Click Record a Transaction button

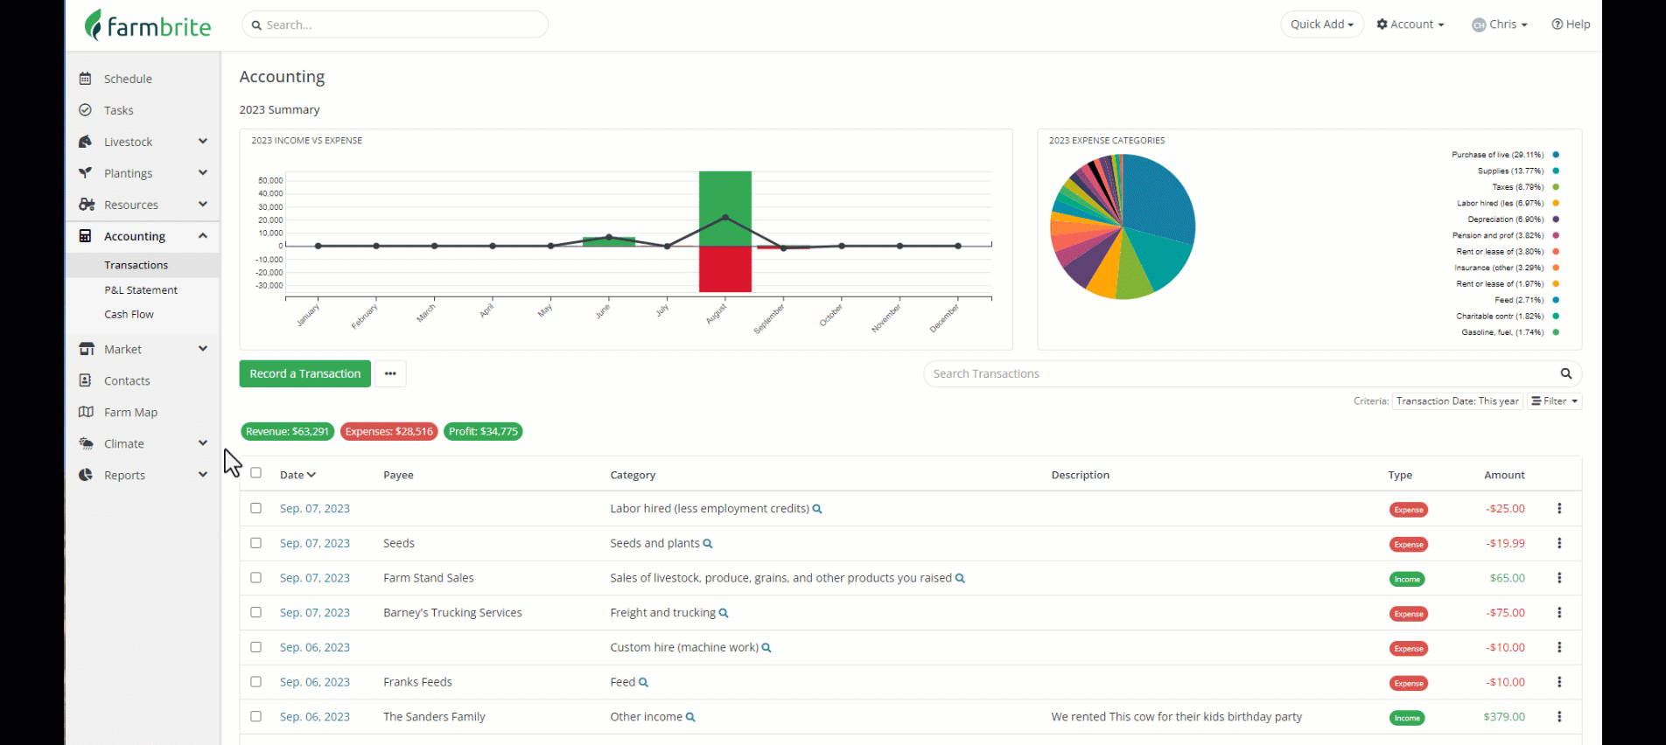(304, 373)
